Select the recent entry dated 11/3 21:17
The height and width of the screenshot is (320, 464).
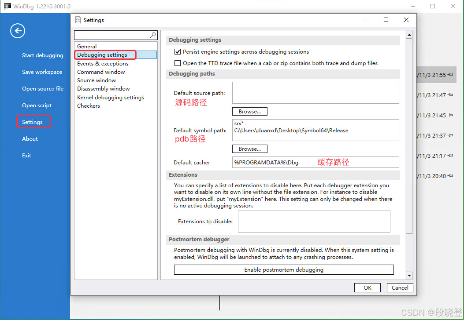(x=437, y=156)
